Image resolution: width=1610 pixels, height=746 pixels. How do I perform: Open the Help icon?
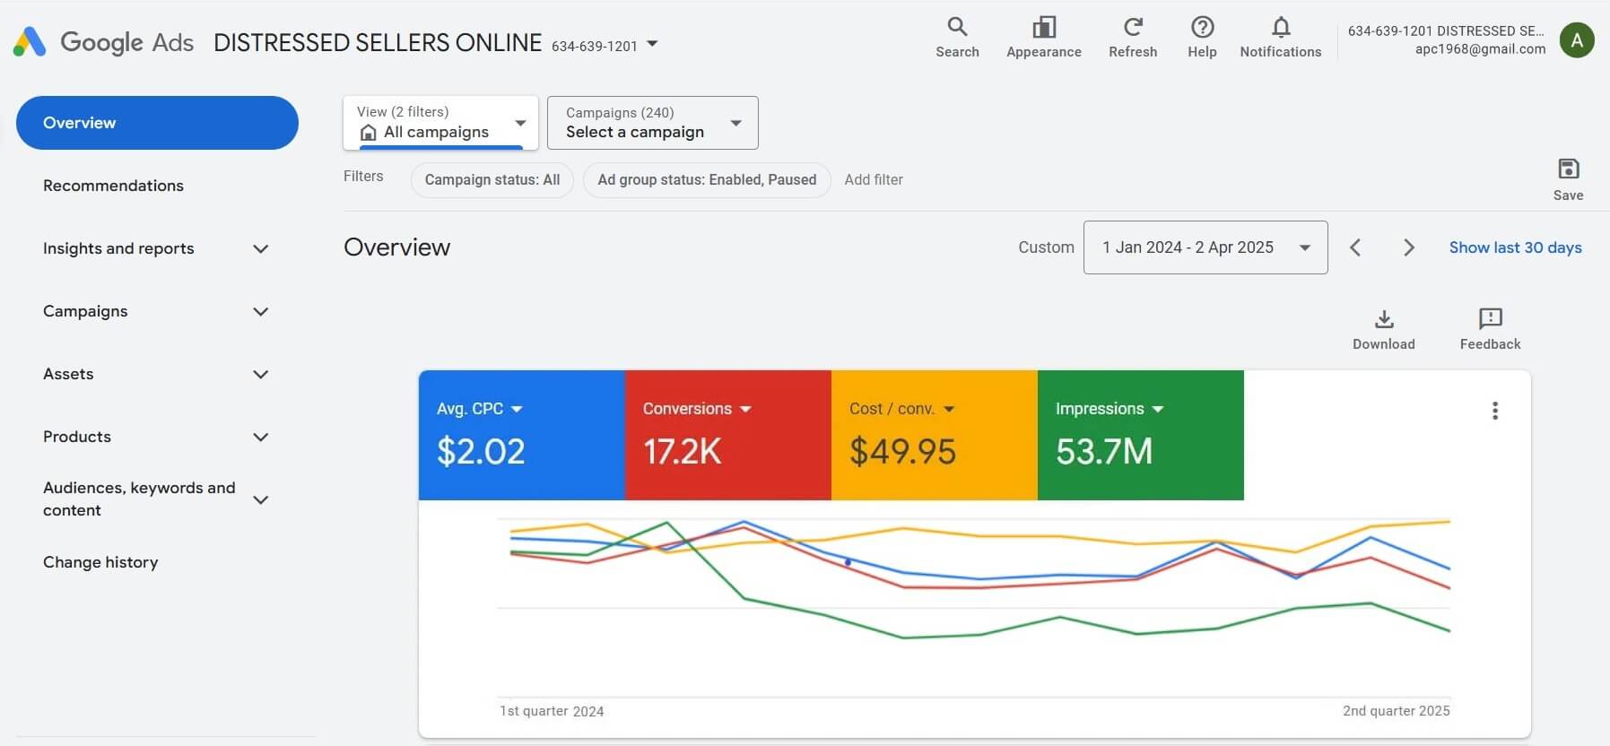coord(1202,38)
